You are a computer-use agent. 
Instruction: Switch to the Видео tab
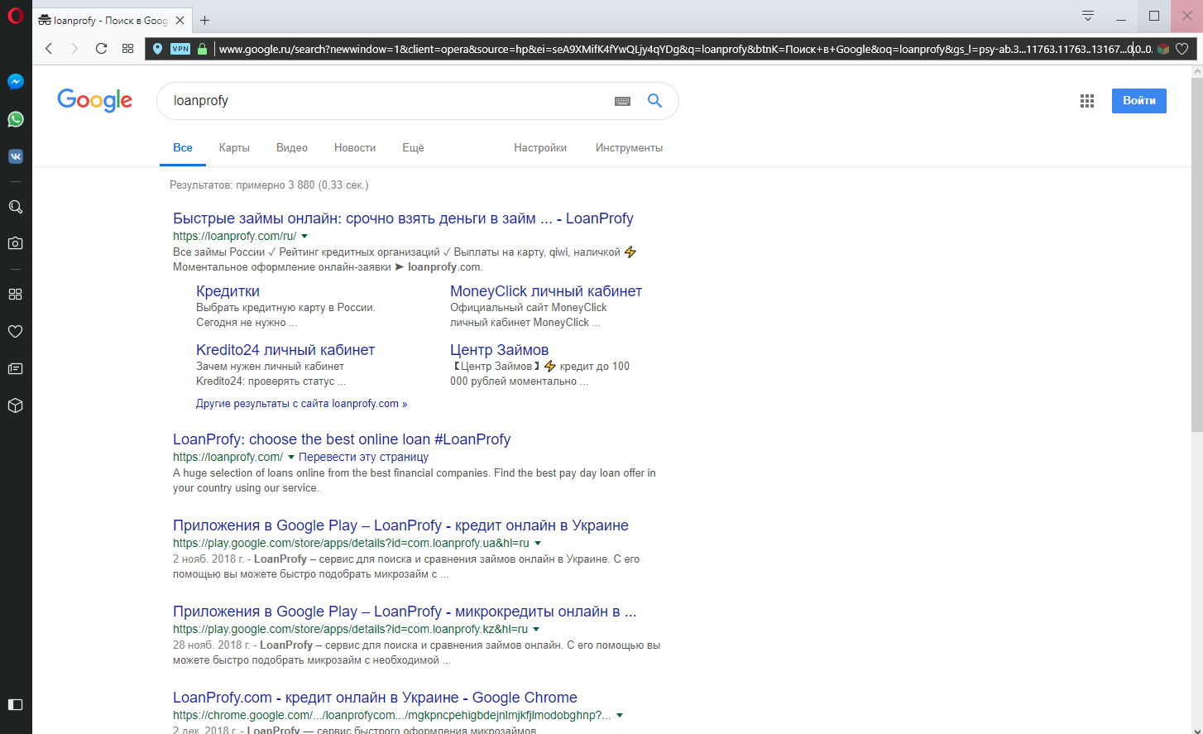pyautogui.click(x=292, y=148)
